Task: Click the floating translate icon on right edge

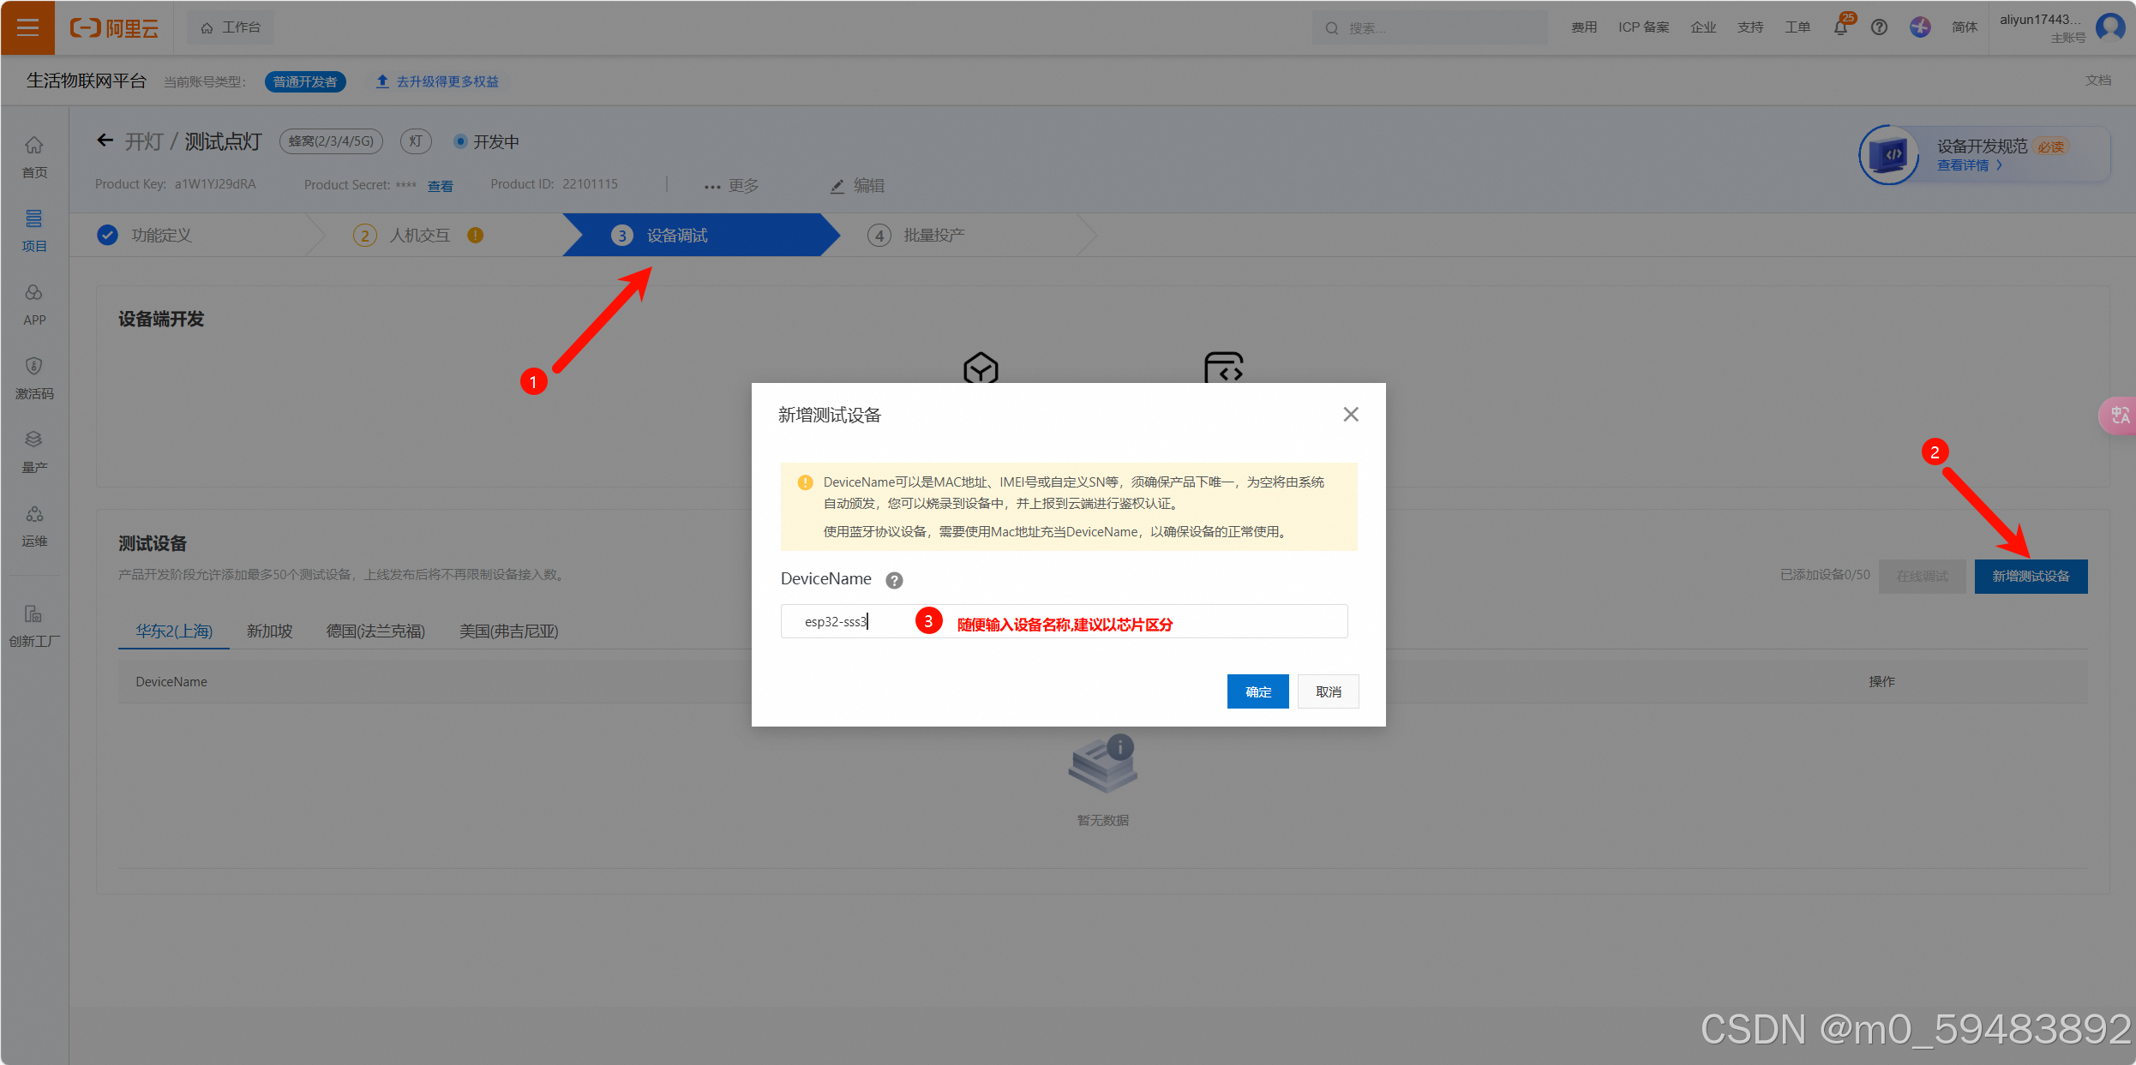Action: [2119, 416]
